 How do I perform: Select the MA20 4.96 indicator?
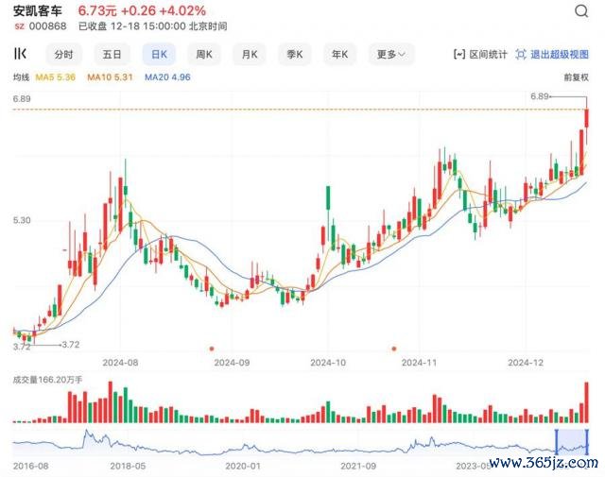[167, 77]
